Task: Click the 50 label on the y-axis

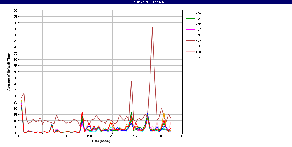Action: 16,72
